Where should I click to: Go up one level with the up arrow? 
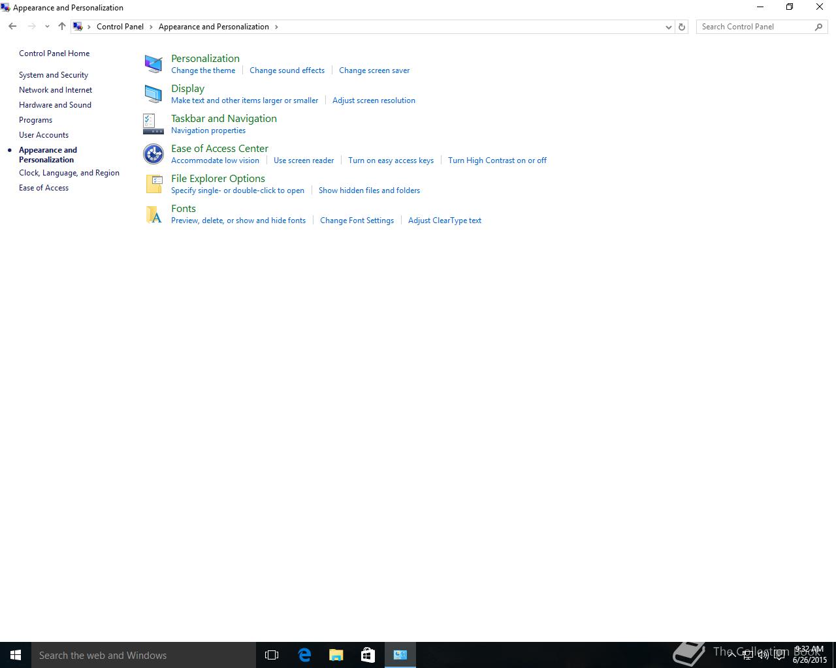(62, 27)
